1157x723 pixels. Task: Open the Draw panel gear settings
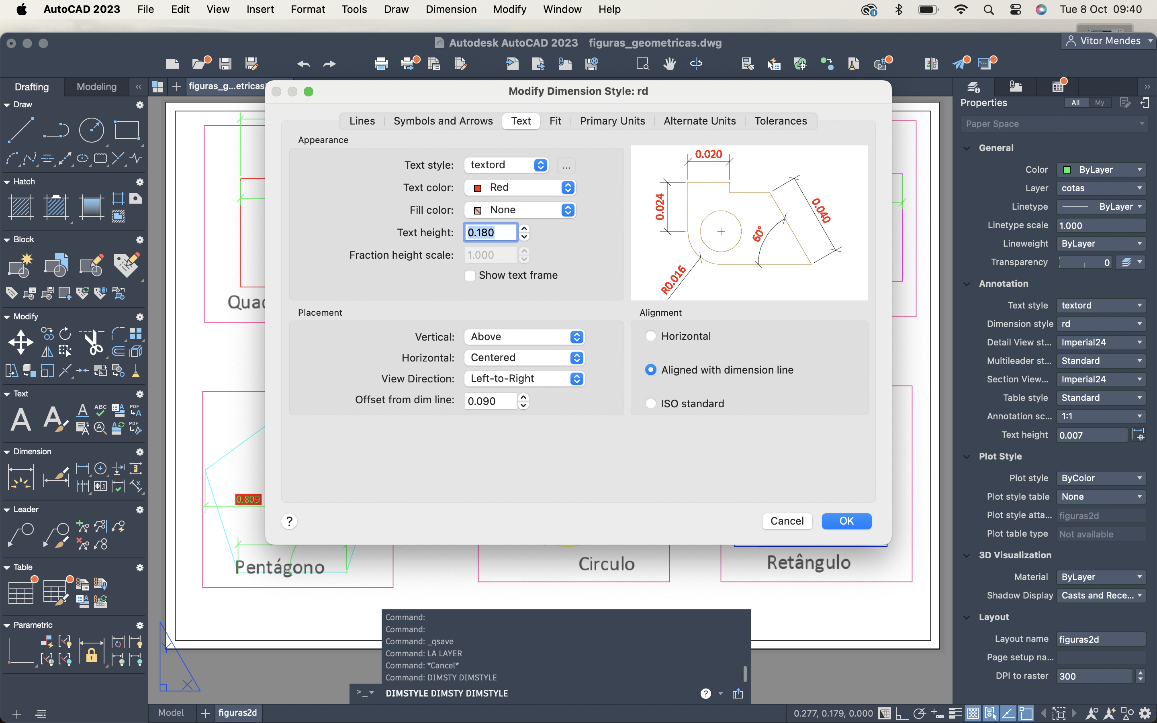[140, 105]
